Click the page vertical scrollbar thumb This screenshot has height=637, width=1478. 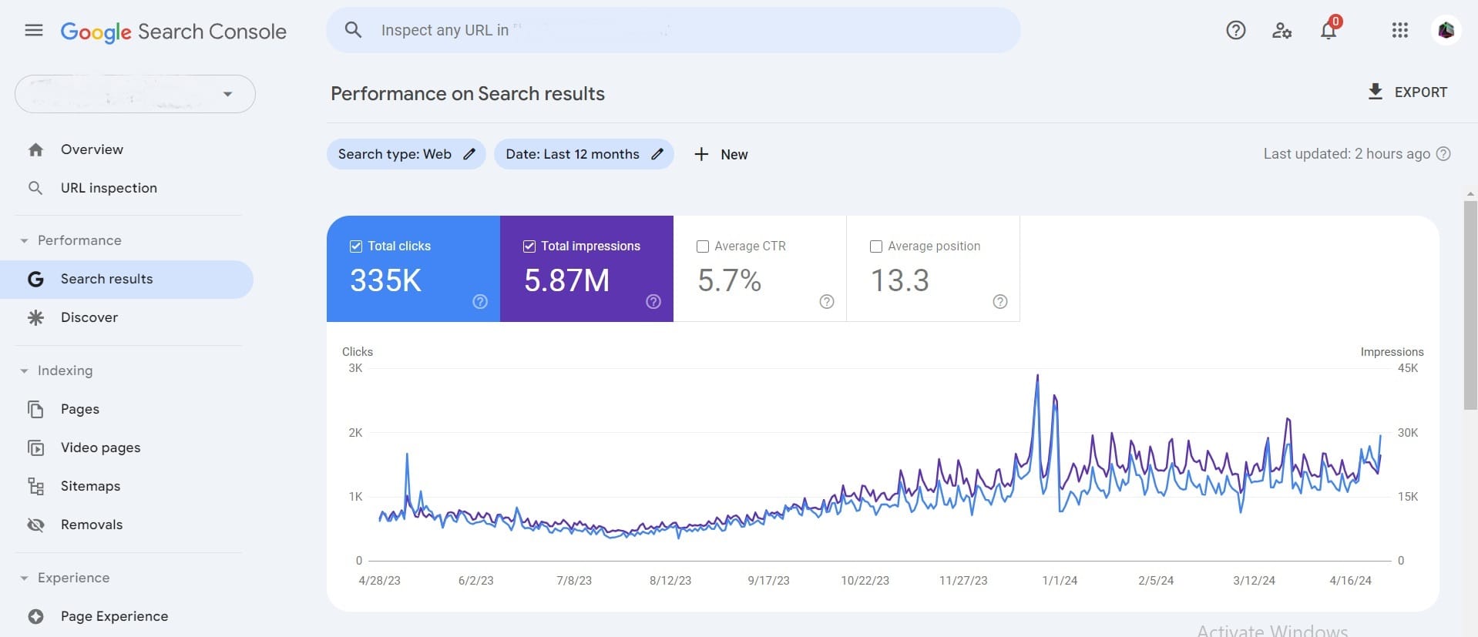1470,305
